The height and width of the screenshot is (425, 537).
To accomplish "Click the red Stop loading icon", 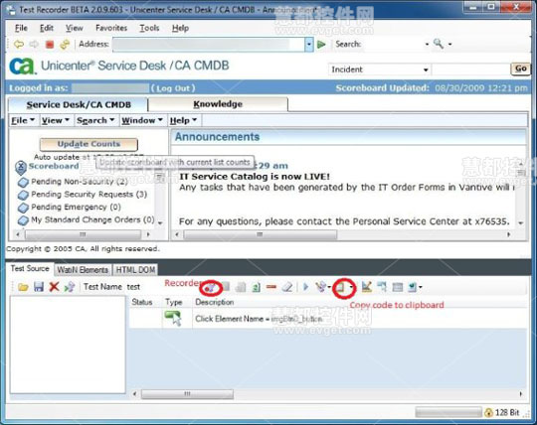I will (x=50, y=45).
